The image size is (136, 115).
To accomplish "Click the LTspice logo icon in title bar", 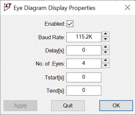I will tap(8, 7).
